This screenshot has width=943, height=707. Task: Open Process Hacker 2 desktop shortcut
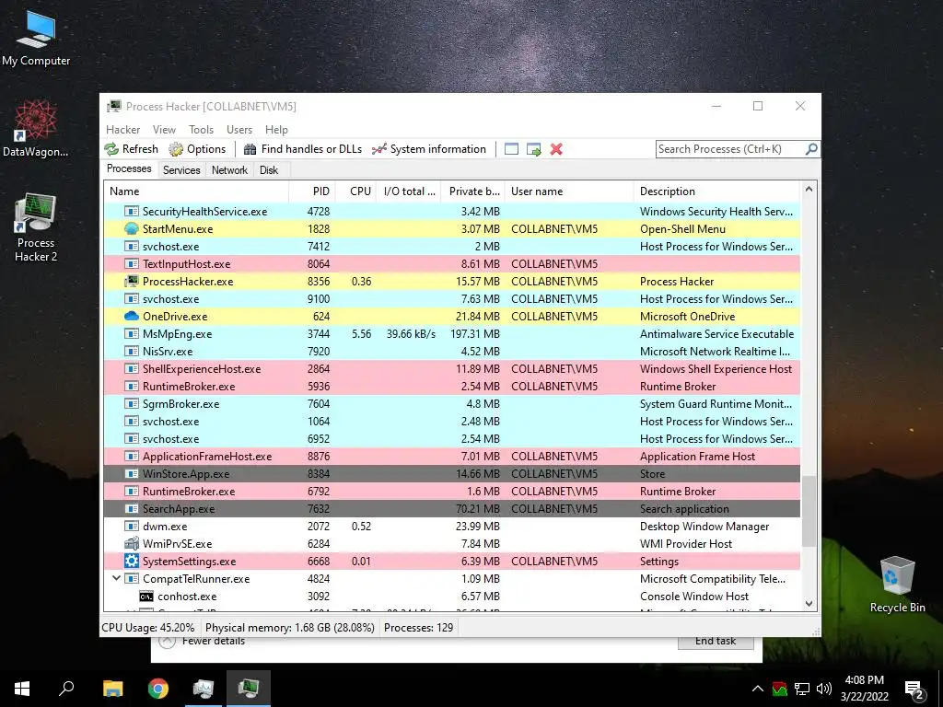pyautogui.click(x=36, y=227)
